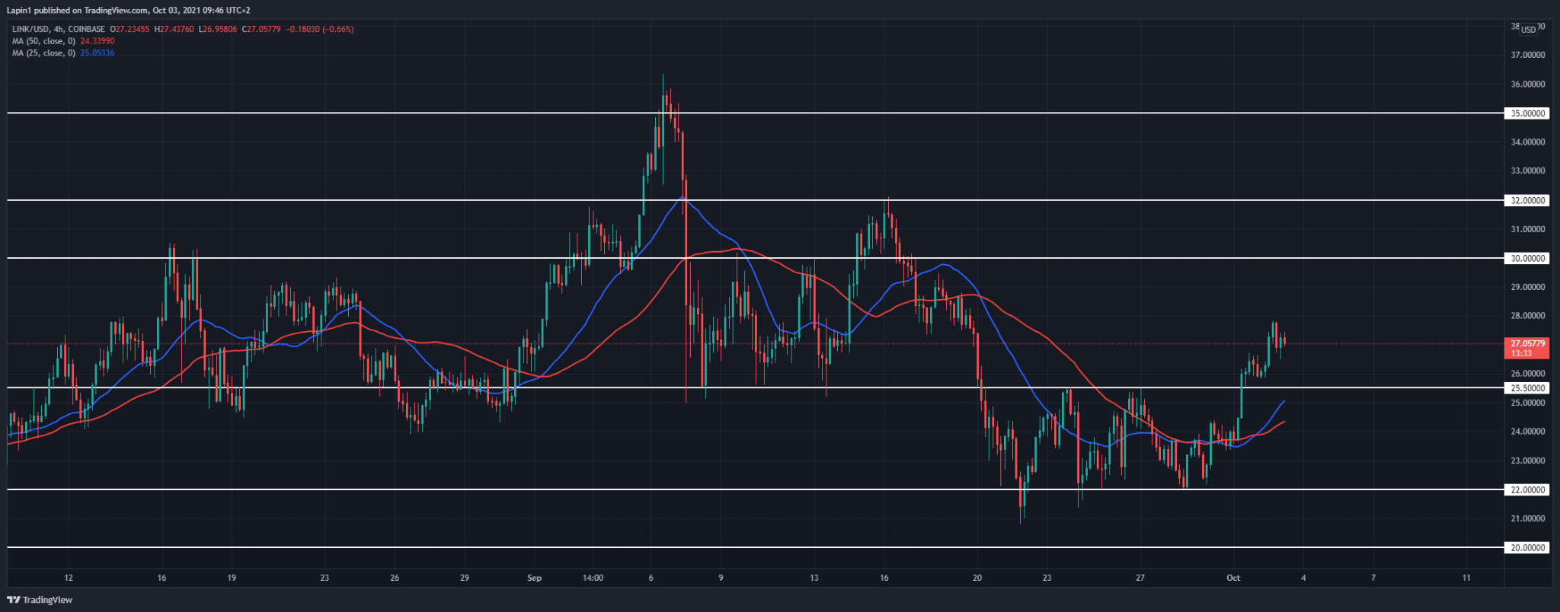Click the 9 date label on time axis
This screenshot has height=612, width=1560.
tap(721, 579)
